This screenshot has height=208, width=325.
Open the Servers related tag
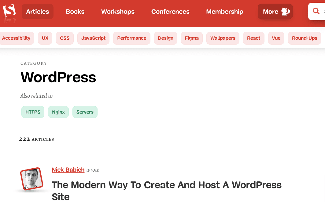(85, 112)
